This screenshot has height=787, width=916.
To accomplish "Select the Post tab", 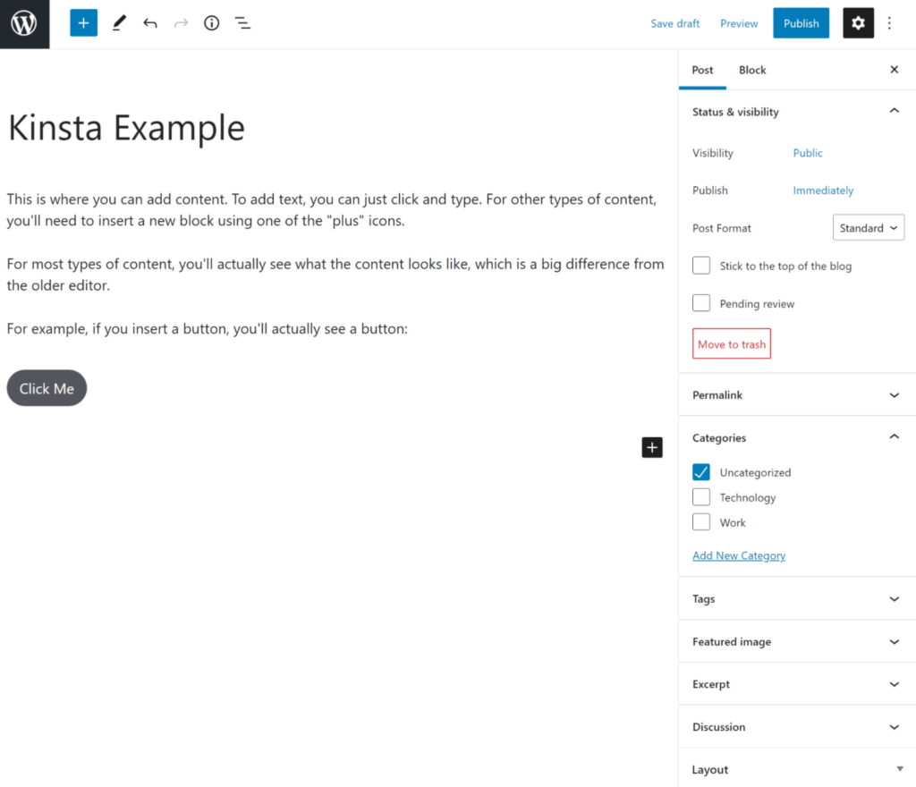I will [x=702, y=70].
